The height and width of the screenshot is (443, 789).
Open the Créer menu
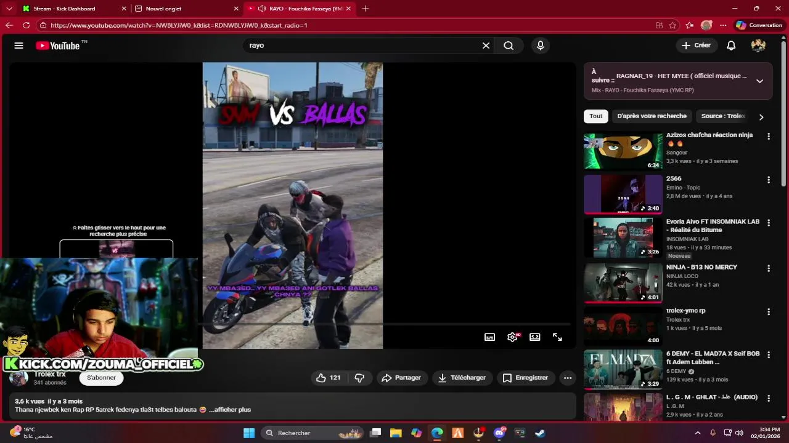[696, 46]
